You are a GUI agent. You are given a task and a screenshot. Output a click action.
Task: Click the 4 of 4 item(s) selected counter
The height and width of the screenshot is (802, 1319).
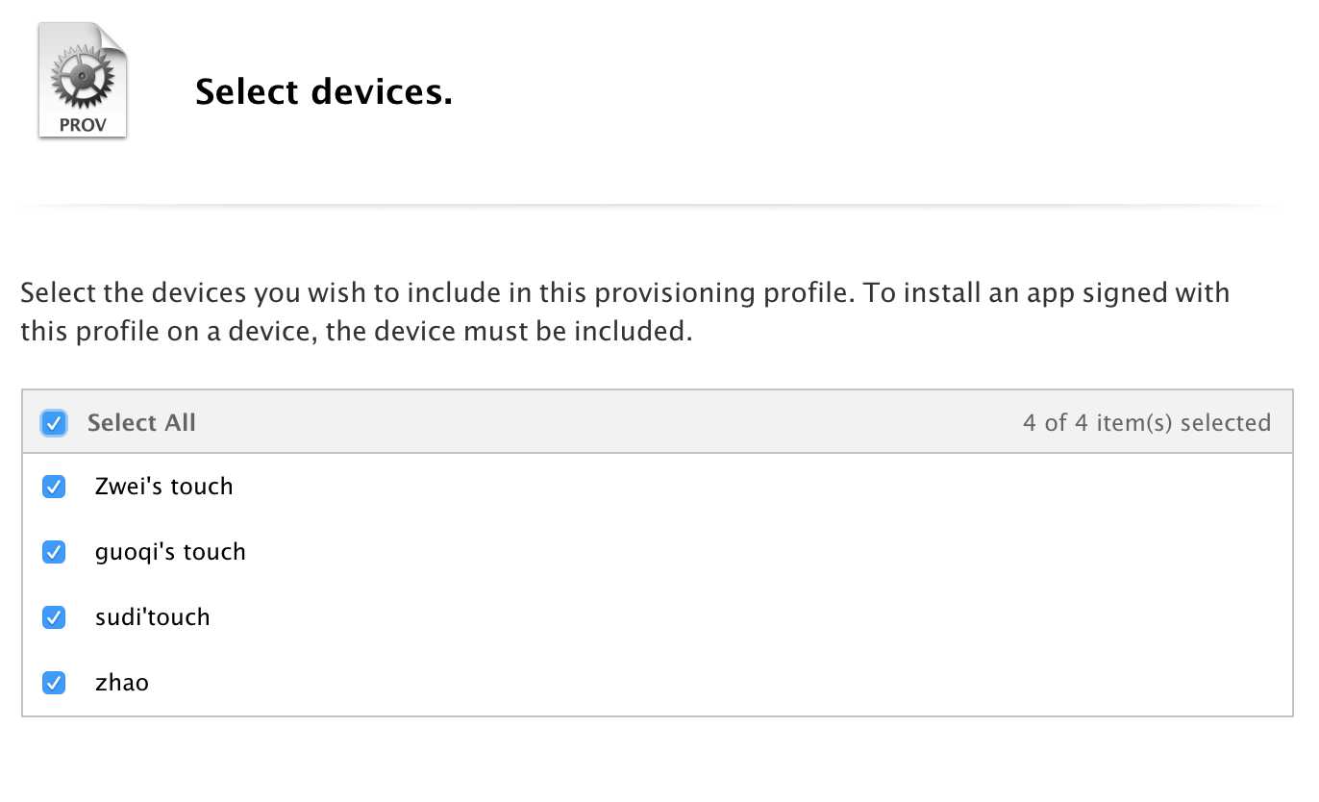[1147, 423]
